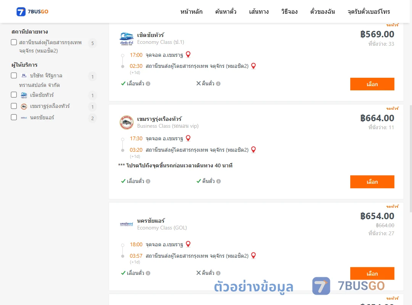Click เขมราฐรุ่งเรืองทัวร์ logo in operator filter
412x305 pixels.
(24, 106)
